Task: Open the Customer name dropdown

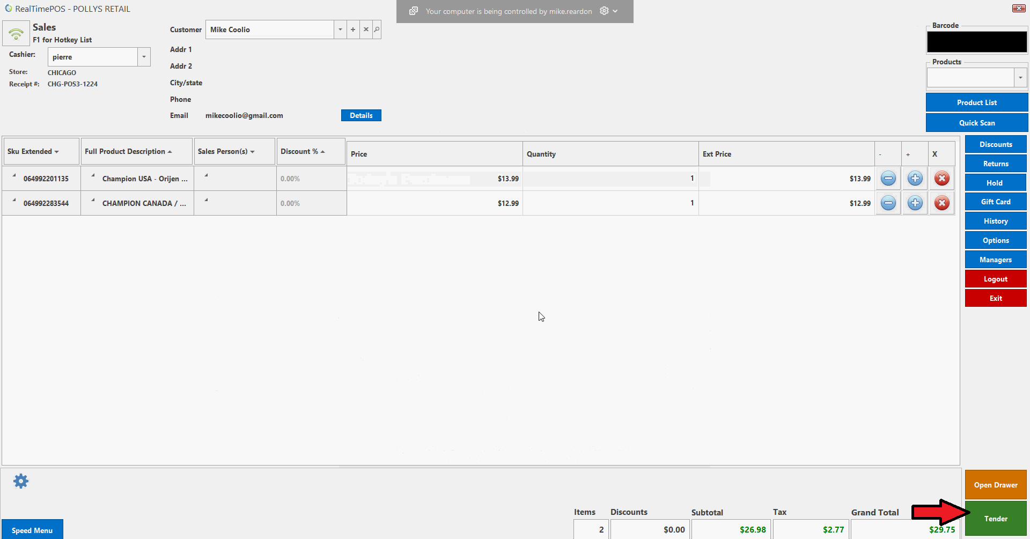Action: pyautogui.click(x=340, y=29)
